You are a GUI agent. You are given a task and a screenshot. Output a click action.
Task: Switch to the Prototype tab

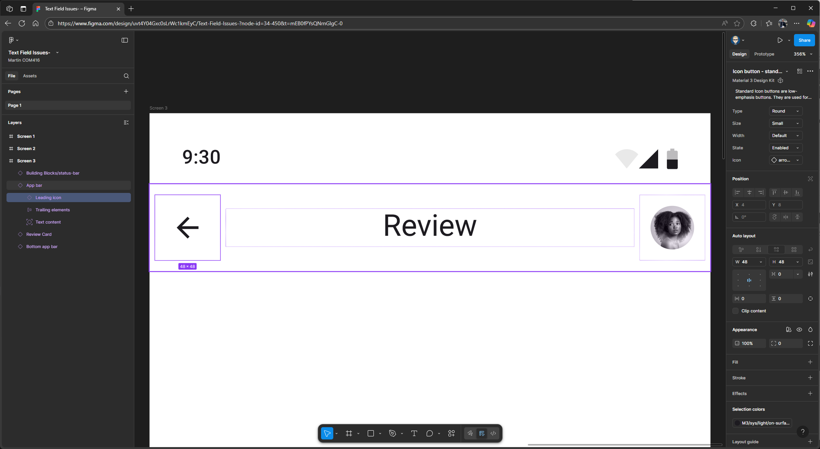tap(764, 54)
